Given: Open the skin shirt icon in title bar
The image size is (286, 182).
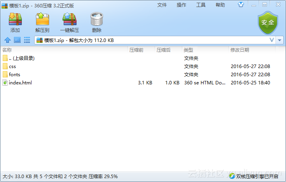Looking at the screenshot, I should (241, 5).
